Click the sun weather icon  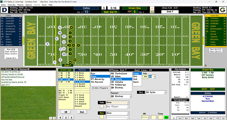click(x=152, y=8)
